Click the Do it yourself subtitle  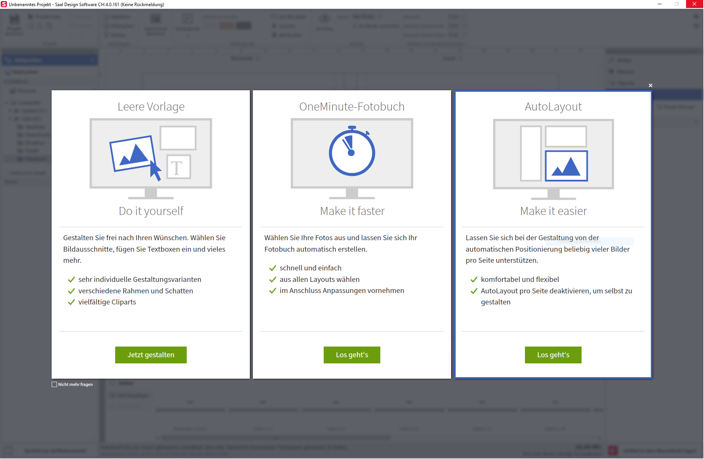(151, 211)
